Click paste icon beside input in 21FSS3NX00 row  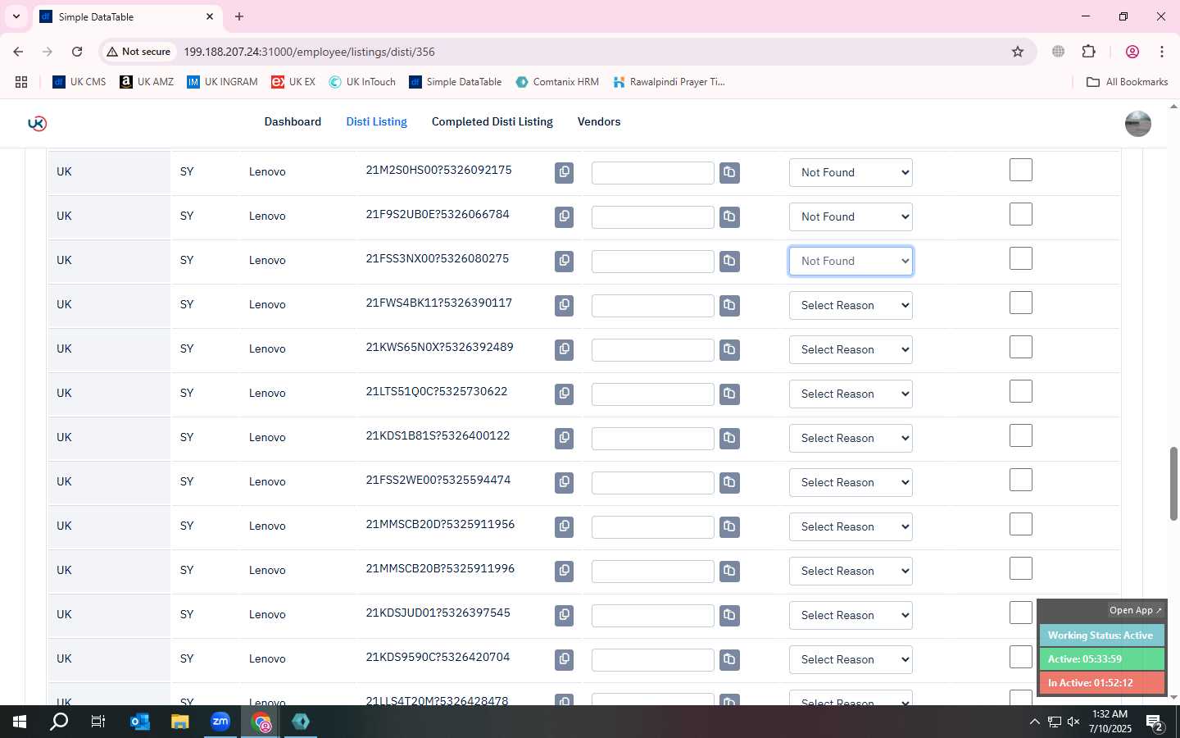(729, 261)
